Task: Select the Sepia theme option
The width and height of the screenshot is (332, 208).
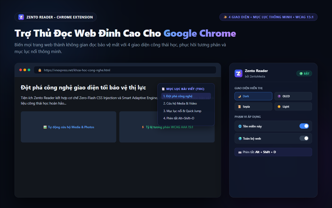Action: [x=253, y=107]
